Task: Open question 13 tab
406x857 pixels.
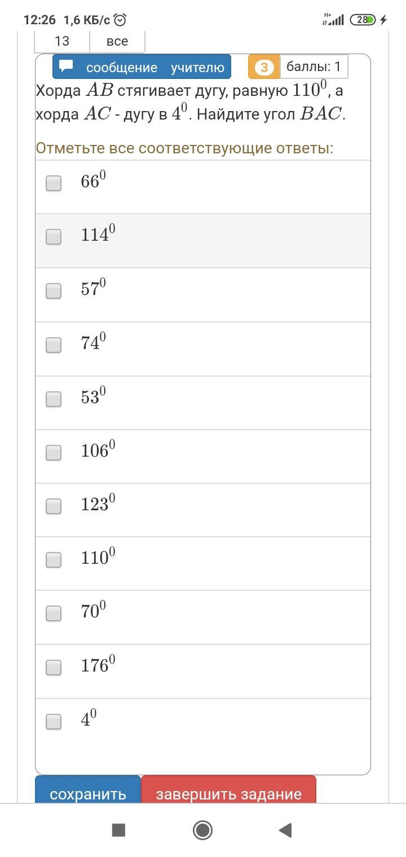Action: [62, 41]
